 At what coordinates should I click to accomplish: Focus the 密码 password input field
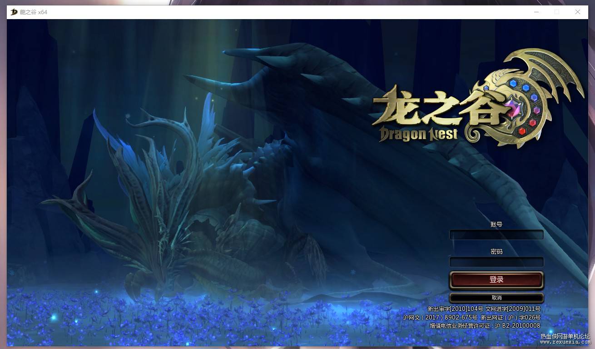(496, 262)
